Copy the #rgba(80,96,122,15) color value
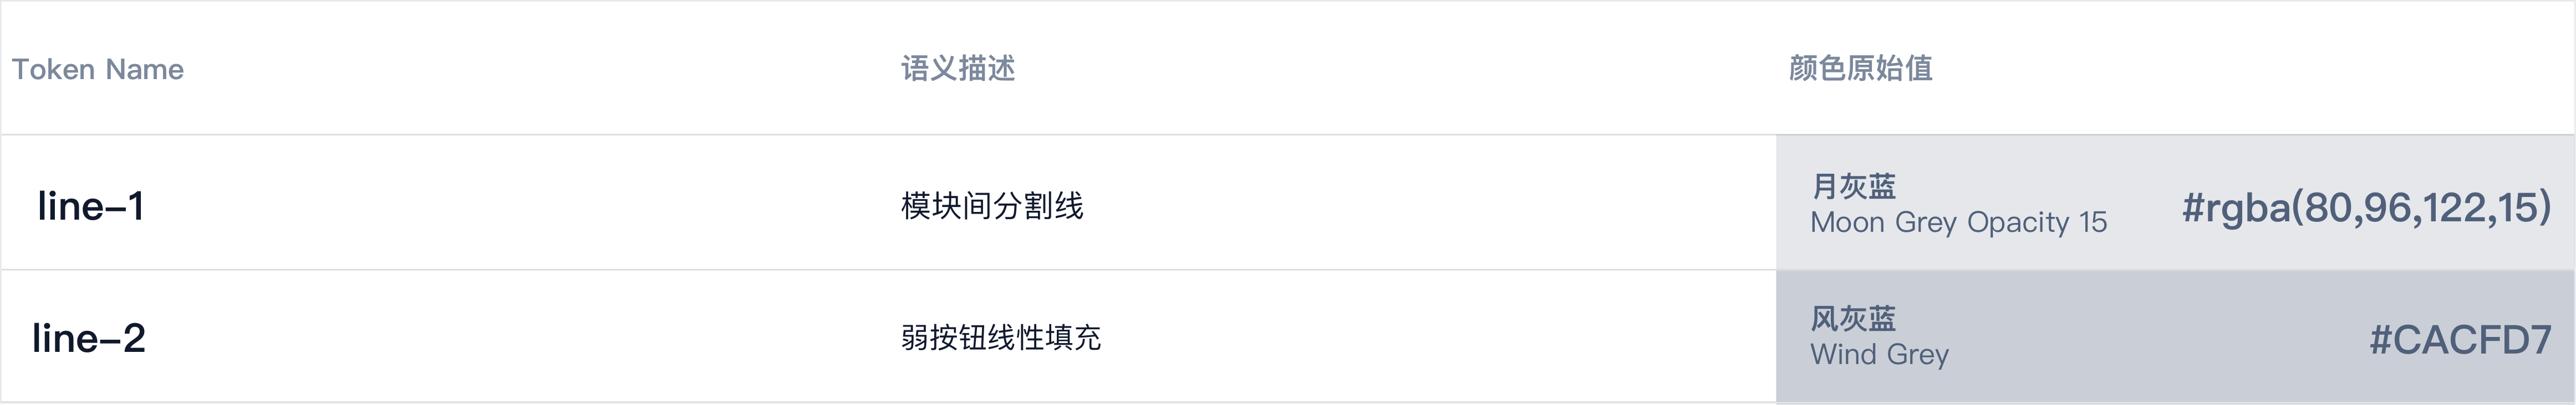Screen dimensions: 2576x405 click(x=2365, y=207)
